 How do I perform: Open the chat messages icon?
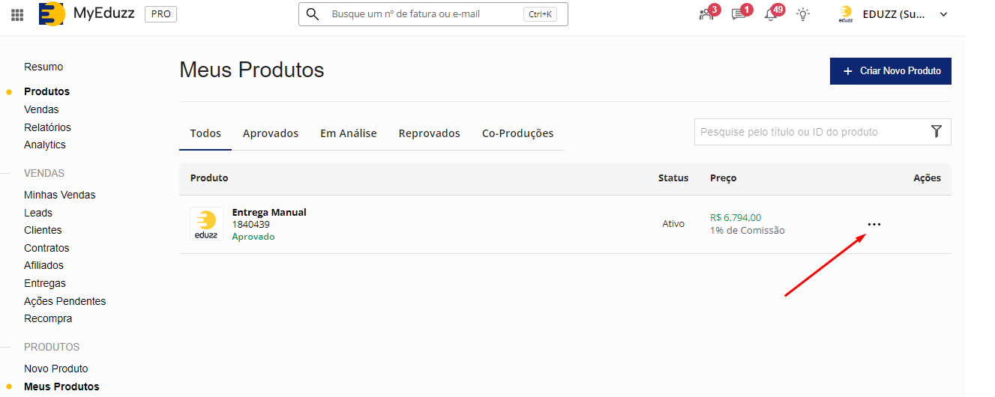click(739, 14)
